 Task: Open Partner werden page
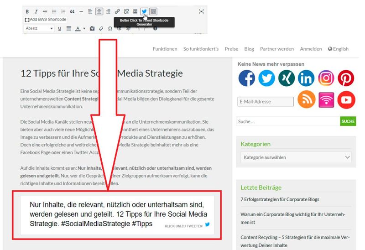277,49
